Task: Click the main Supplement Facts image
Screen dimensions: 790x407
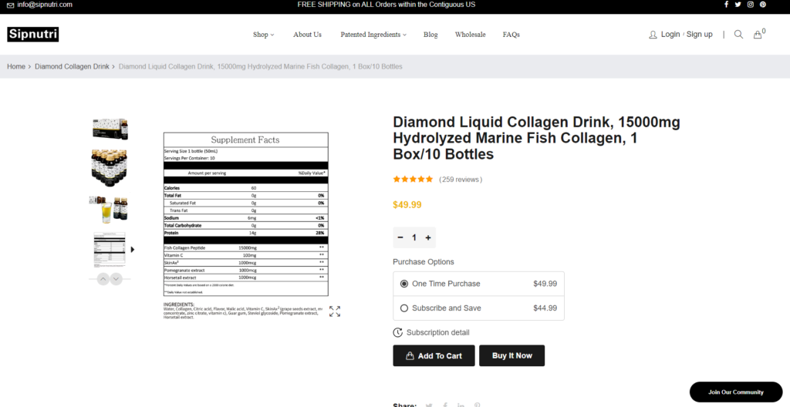Action: [x=246, y=226]
